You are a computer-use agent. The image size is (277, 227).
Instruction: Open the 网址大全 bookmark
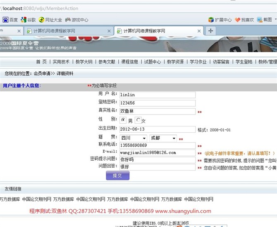[x=50, y=20]
